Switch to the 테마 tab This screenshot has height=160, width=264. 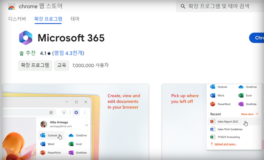coord(75,19)
